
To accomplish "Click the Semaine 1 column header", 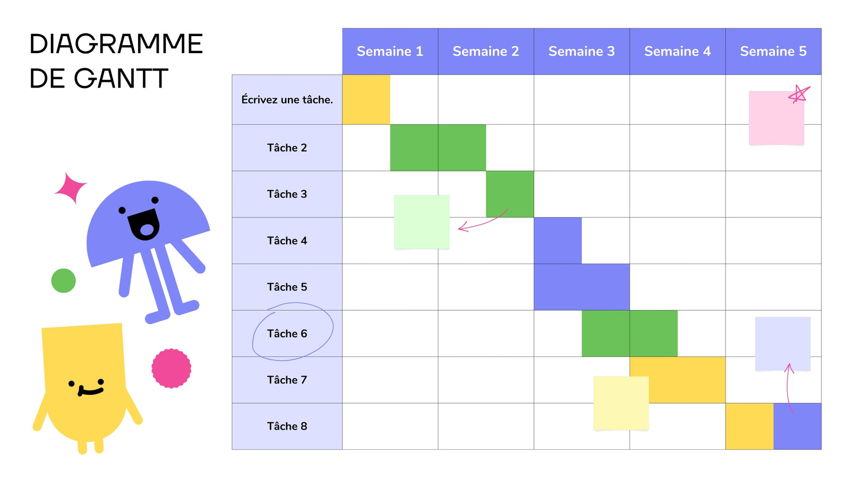I will click(x=390, y=52).
